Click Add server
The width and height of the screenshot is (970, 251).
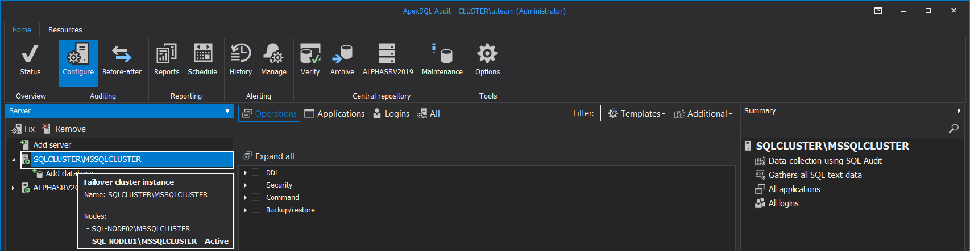click(x=45, y=145)
